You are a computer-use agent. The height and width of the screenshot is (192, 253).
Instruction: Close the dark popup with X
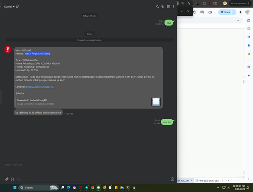(188, 11)
